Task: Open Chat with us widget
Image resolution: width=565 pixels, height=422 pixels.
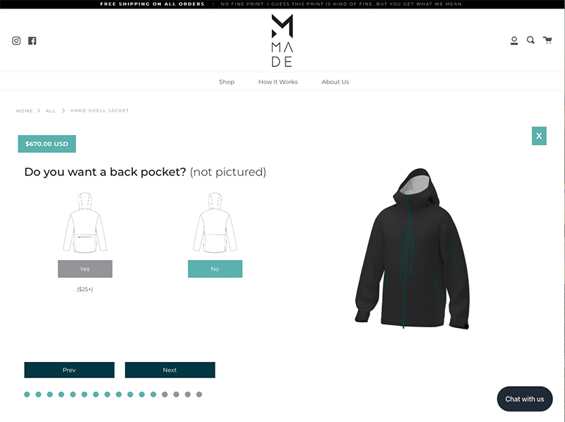Action: point(525,399)
